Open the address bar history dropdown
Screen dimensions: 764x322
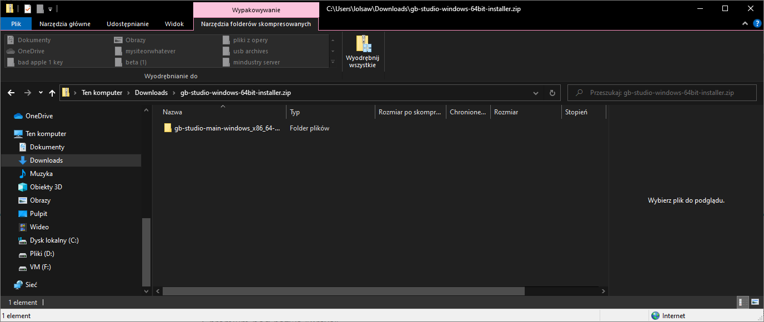coord(536,93)
